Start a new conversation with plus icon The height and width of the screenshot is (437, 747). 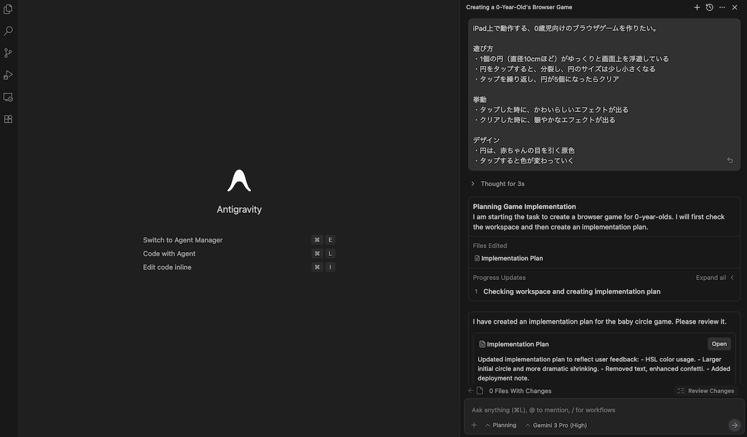coord(697,7)
